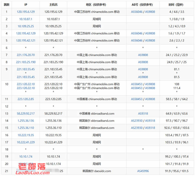Select time value 91.9 / 95.6 / 101.5

click(x=177, y=171)
